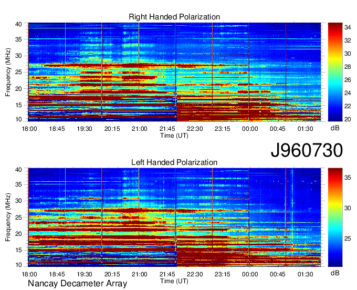Screen dimensions: 357x290
Task: Click 'Time (UT)' label under Right Handed plot
Action: pyautogui.click(x=174, y=136)
